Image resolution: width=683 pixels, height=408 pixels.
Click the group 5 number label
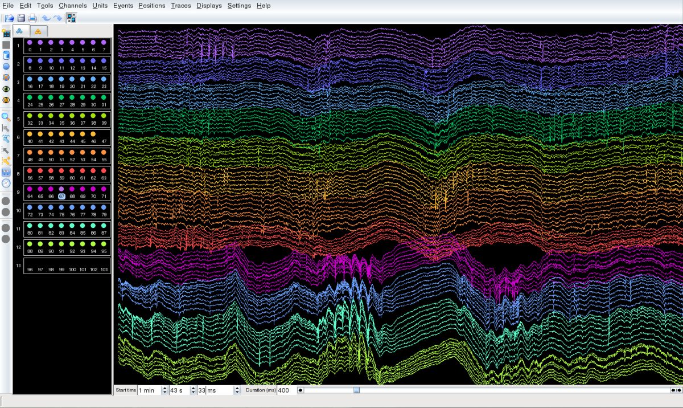(18, 119)
